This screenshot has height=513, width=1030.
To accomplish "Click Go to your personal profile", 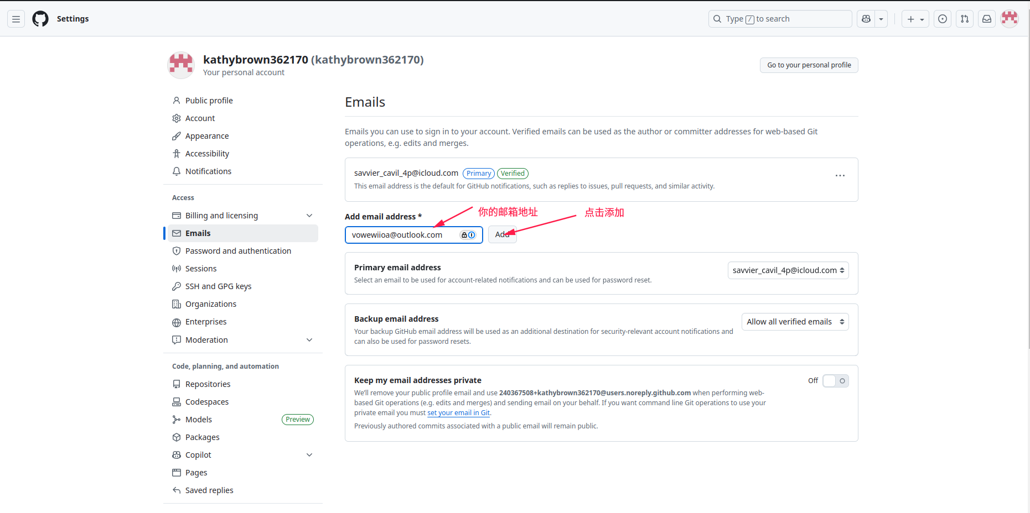I will click(x=809, y=65).
